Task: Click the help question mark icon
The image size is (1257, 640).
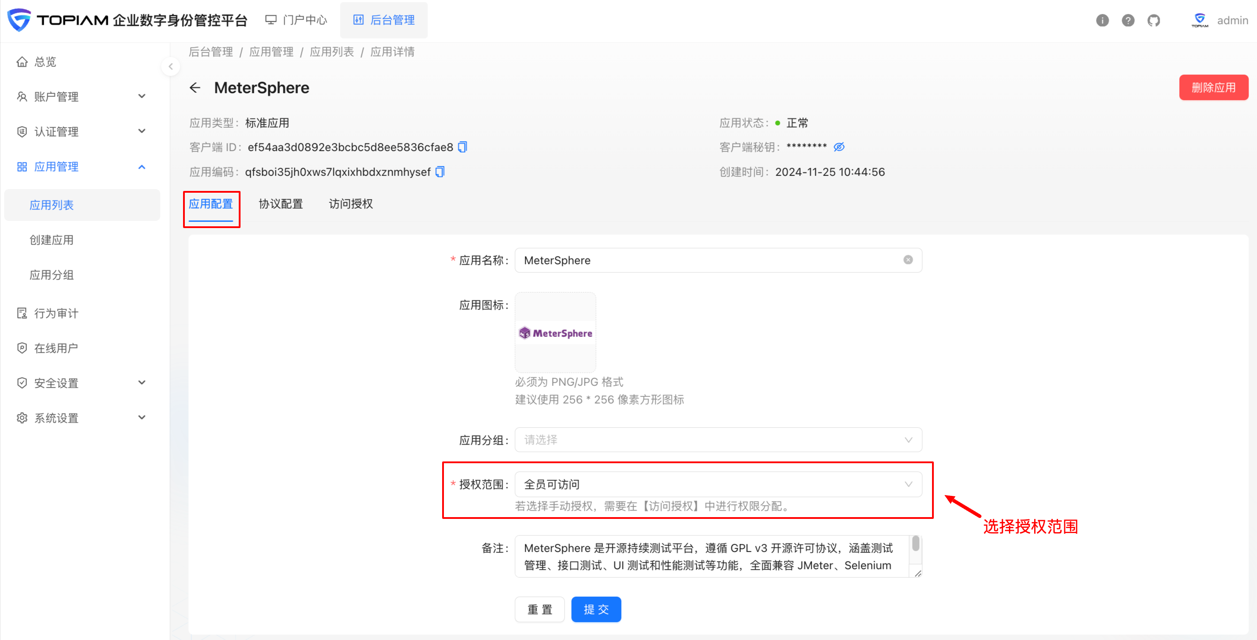Action: 1128,20
